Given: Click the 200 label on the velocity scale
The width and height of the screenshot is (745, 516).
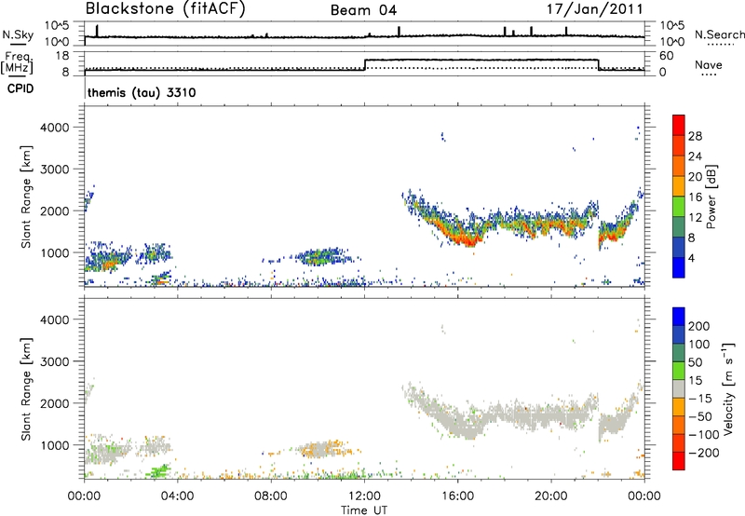Looking at the screenshot, I should click(699, 326).
